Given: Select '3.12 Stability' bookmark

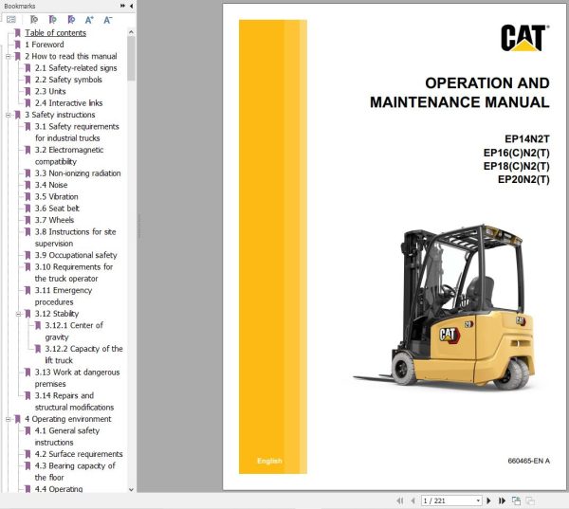Looking at the screenshot, I should click(x=57, y=314).
